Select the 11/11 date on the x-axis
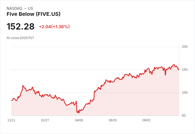The image size is (195, 134). point(11,120)
